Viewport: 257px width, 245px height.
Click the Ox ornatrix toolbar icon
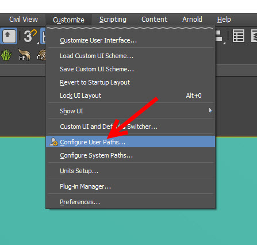pyautogui.click(x=41, y=55)
